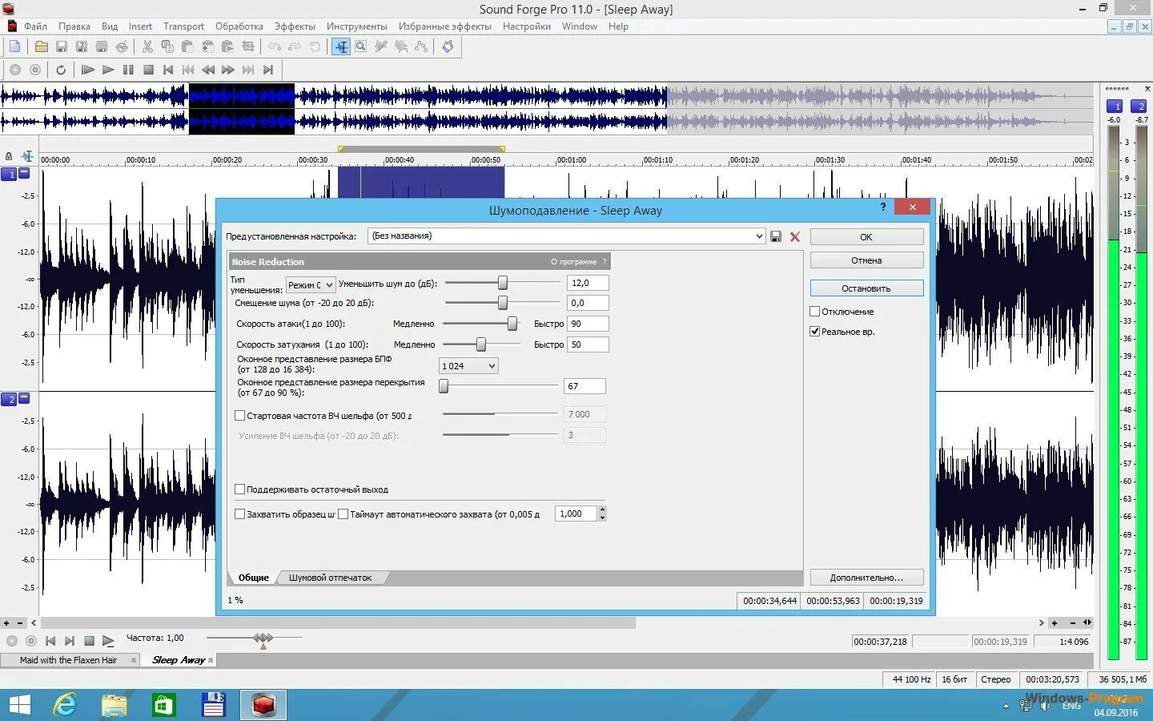Open the preset 'Без названия' dropdown

tap(759, 236)
